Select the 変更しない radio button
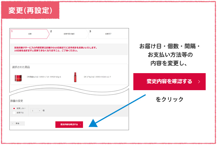Image resolution: width=217 pixels, height=145 pixels. (14, 108)
